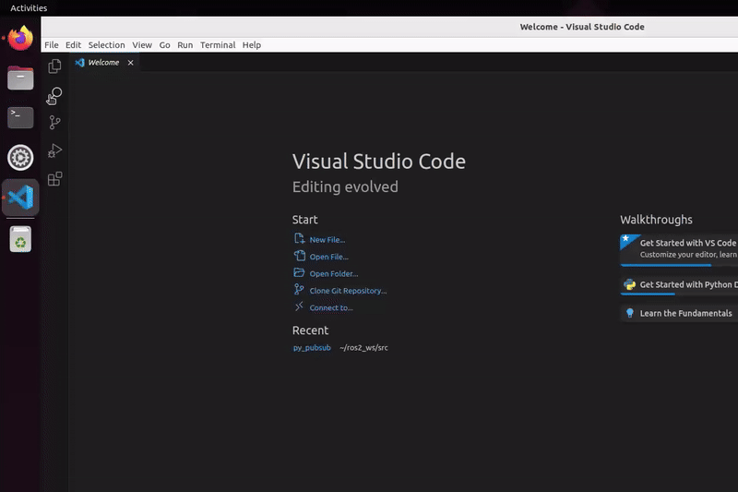Open Terminal from the Ubuntu dock

coord(20,117)
